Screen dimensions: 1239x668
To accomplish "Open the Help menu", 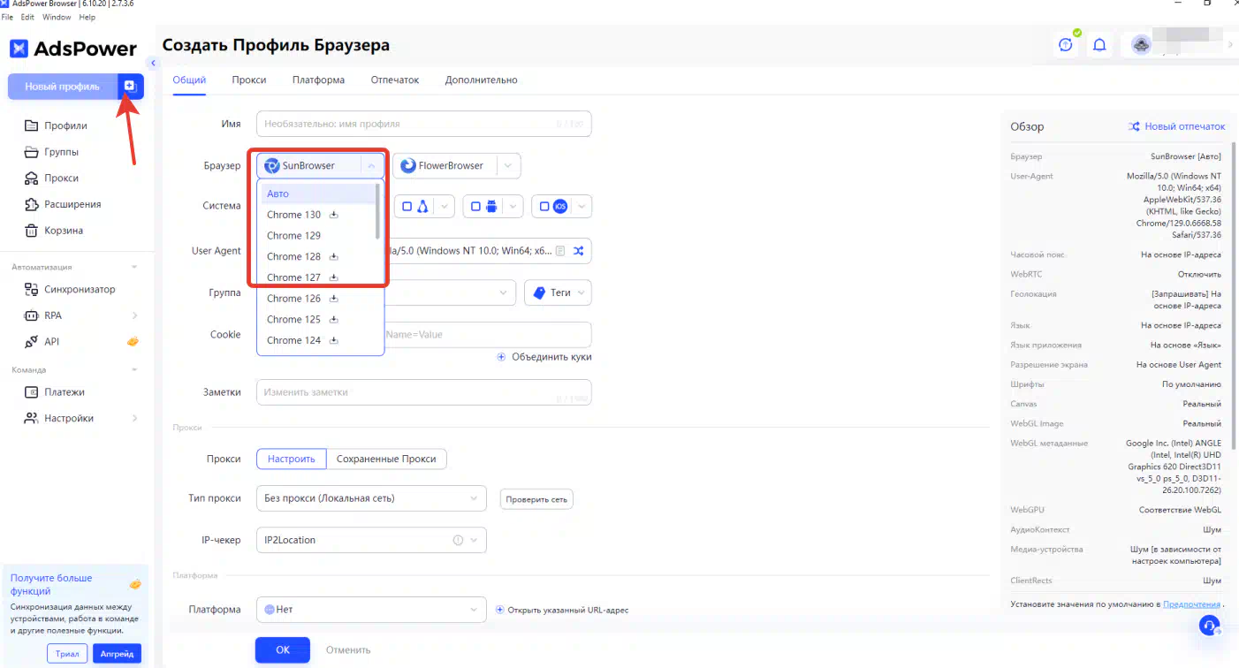I will click(x=87, y=17).
